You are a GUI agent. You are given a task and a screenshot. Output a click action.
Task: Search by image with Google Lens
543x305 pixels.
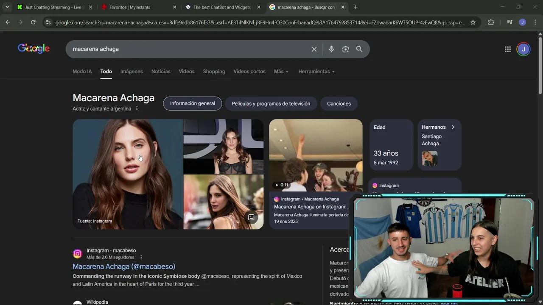tap(345, 49)
